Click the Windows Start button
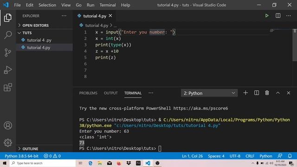297x167 pixels. click(x=5, y=163)
